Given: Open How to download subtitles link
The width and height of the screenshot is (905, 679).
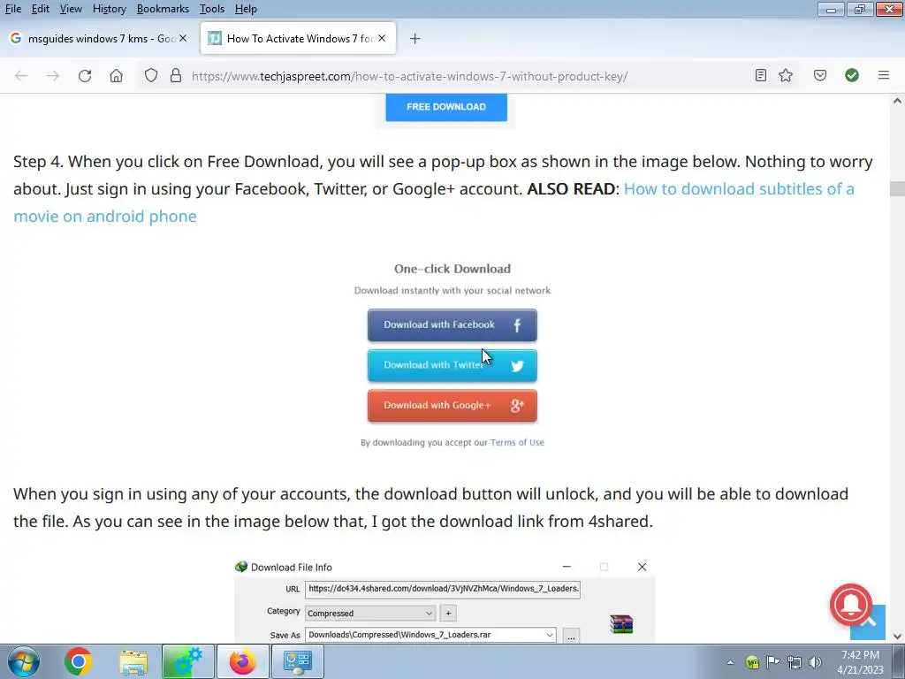Looking at the screenshot, I should coord(434,202).
